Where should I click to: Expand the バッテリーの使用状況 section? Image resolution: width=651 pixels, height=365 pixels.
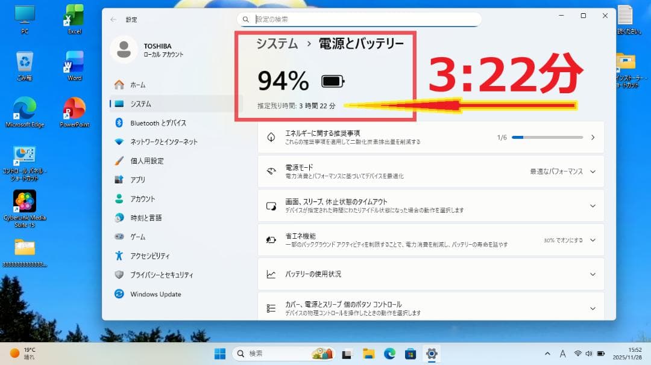click(592, 274)
